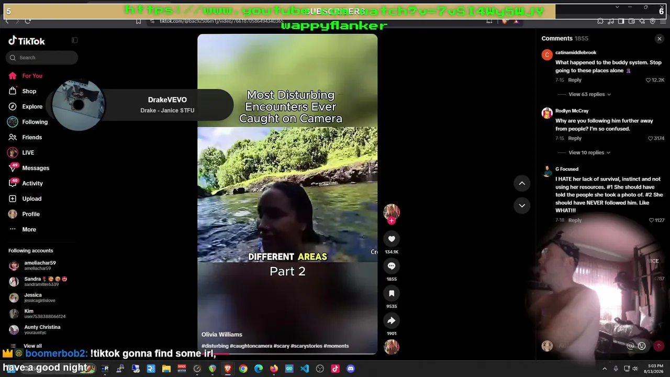This screenshot has width=670, height=377.
Task: Open the Following feed
Action: click(x=28, y=122)
